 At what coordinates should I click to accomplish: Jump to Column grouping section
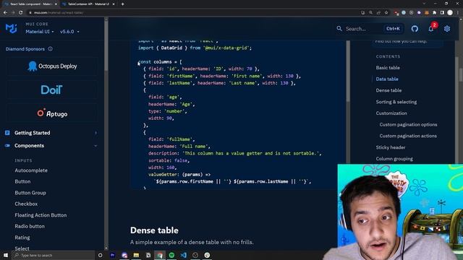(x=394, y=159)
